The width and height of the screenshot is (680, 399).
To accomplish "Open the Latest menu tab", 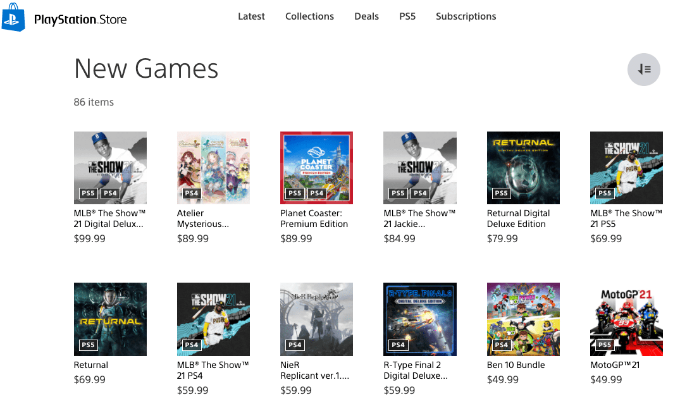I will 251,16.
